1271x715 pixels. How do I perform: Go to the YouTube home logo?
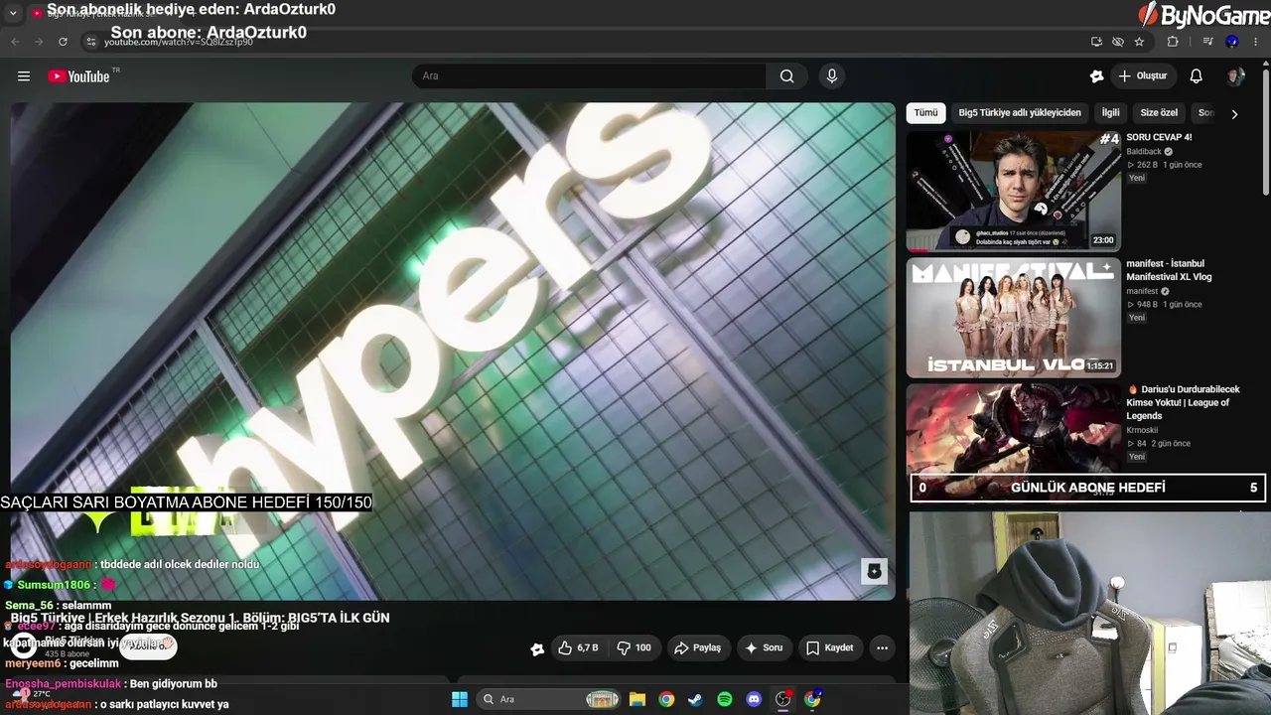(79, 76)
